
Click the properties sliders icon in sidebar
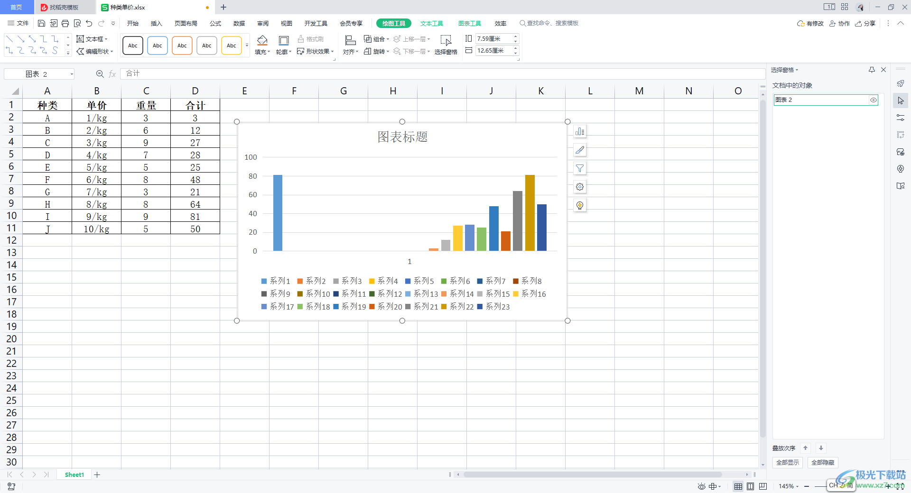(901, 118)
